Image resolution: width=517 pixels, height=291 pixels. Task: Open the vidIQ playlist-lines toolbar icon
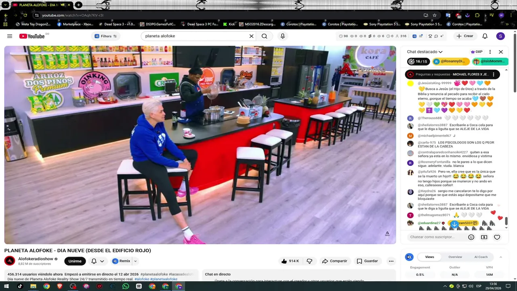(x=421, y=36)
